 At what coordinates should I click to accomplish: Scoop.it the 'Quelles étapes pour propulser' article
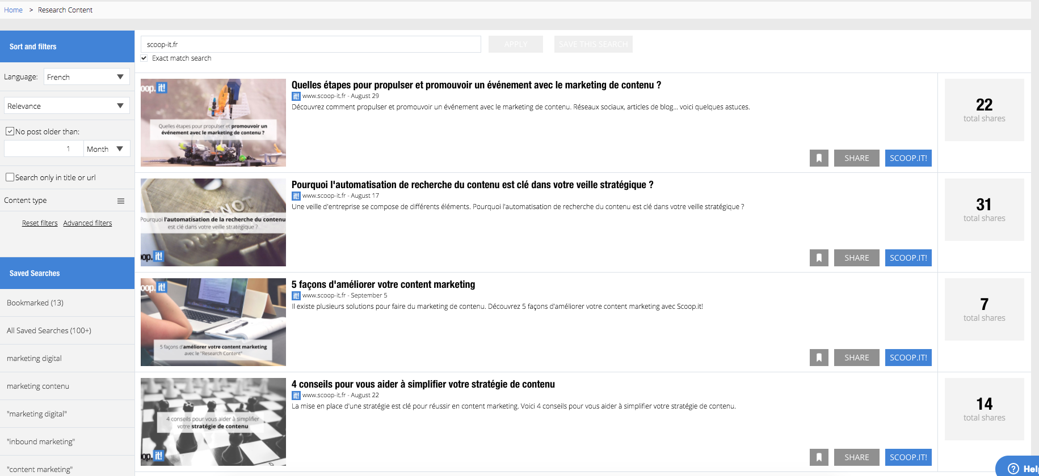coord(908,158)
